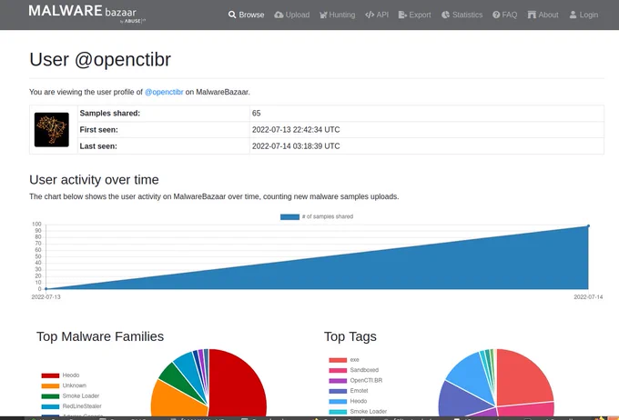Image resolution: width=619 pixels, height=420 pixels.
Task: Open the Upload page in navbar
Action: pyautogui.click(x=291, y=15)
